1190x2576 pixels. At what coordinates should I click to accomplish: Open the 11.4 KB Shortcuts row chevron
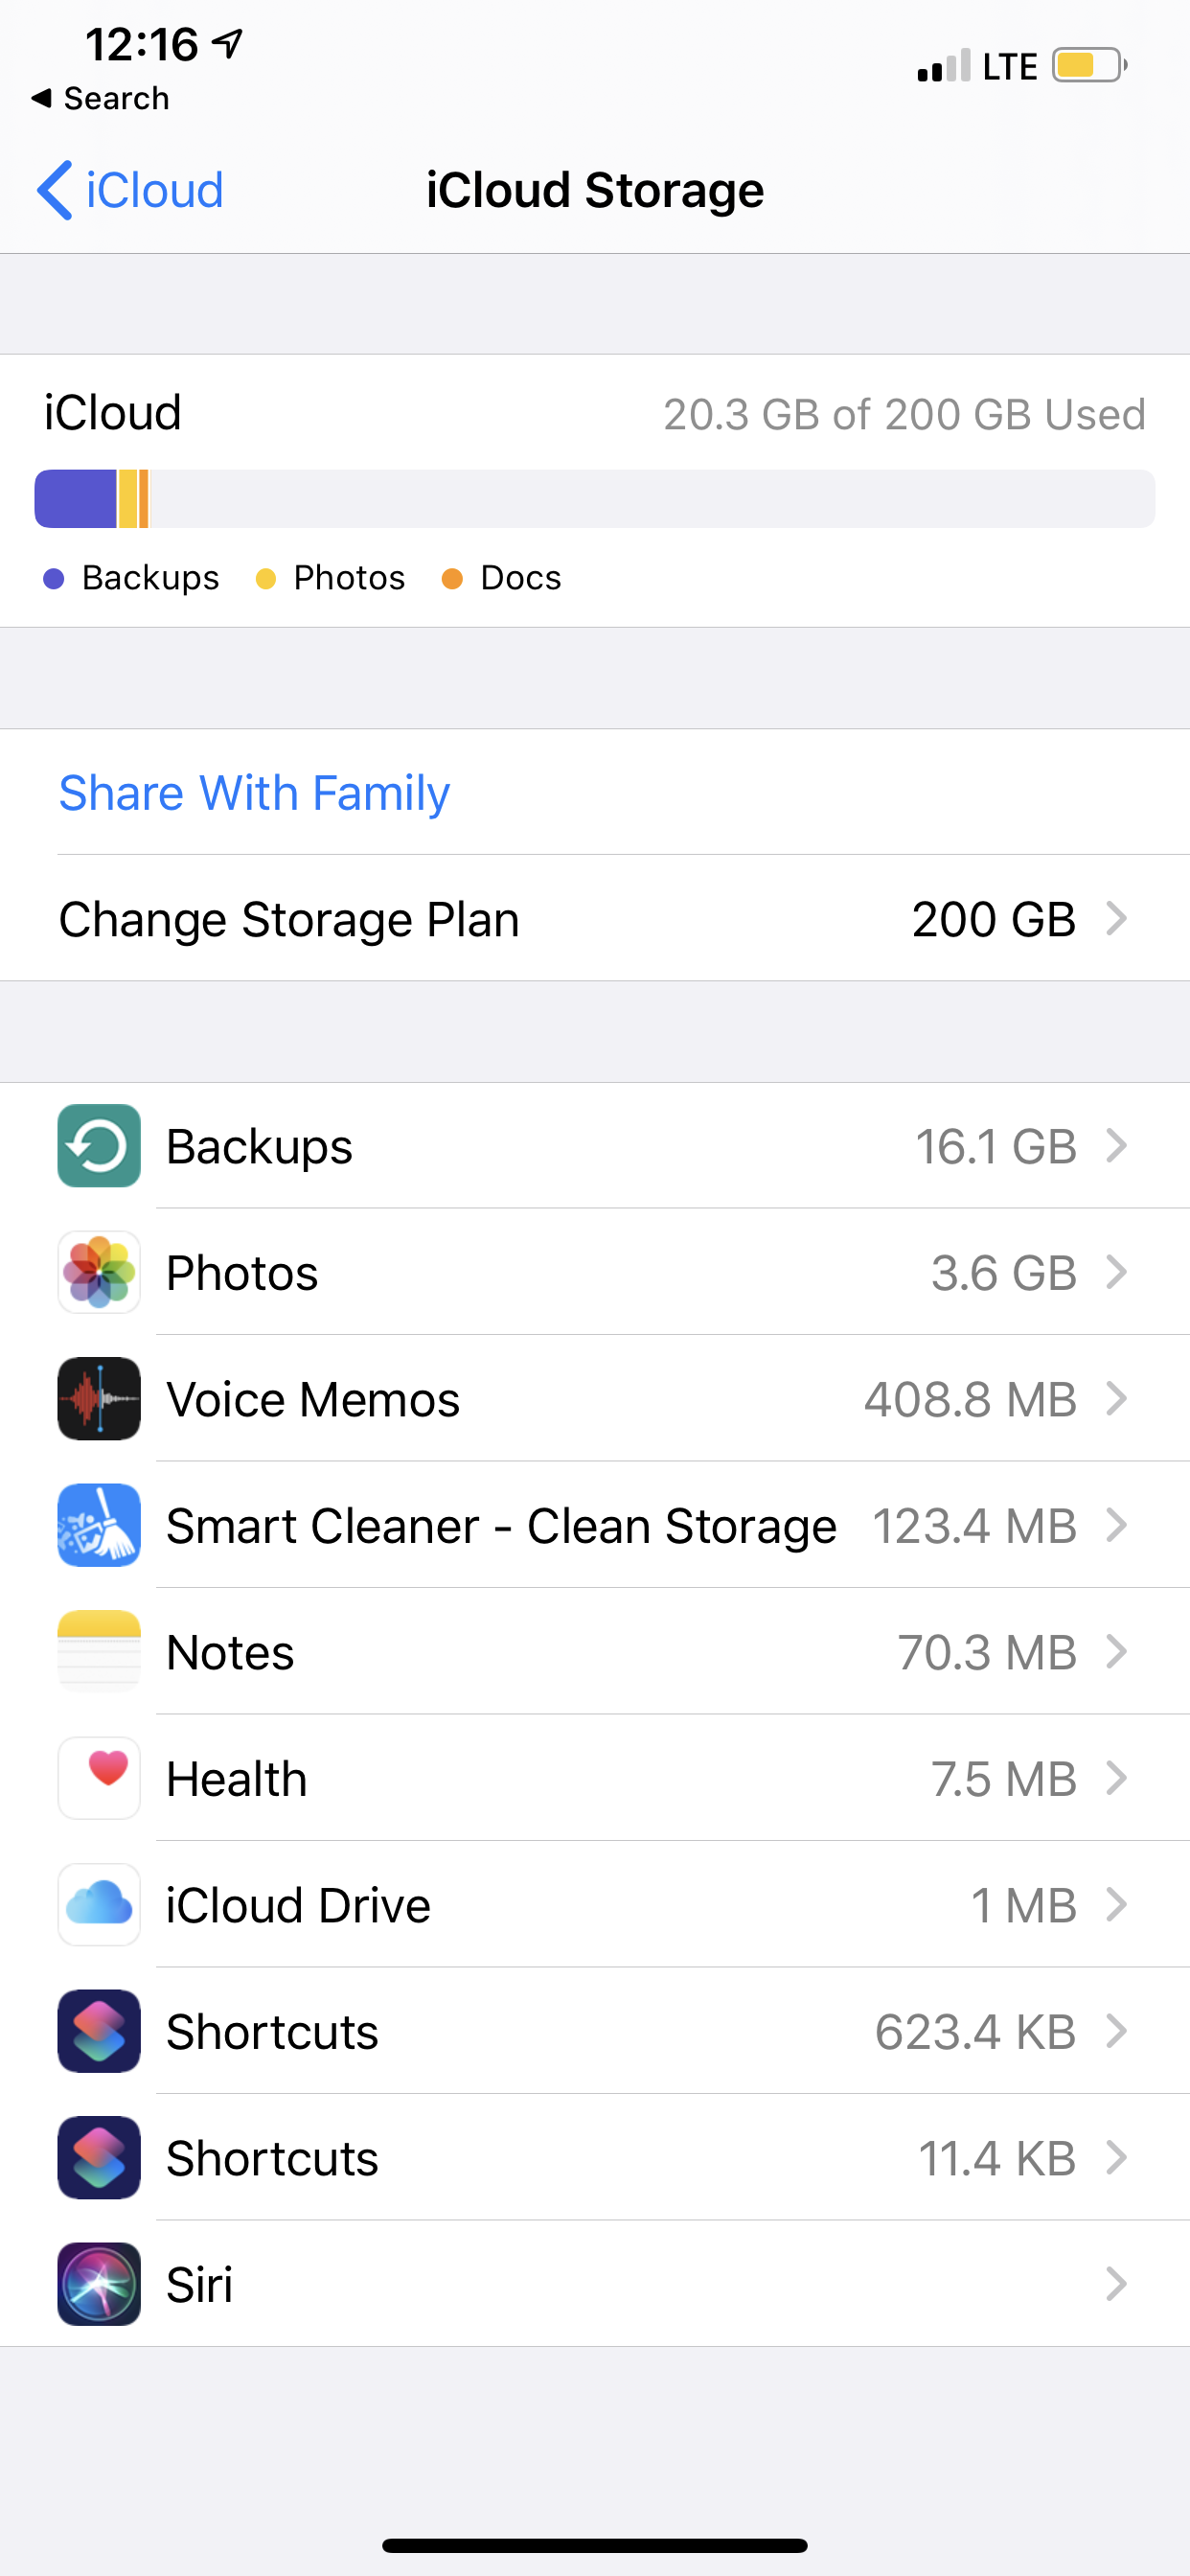tap(1116, 2157)
